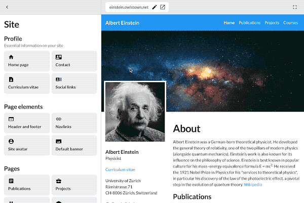Click the Page elements section heading
The height and width of the screenshot is (203, 304).
coord(23,107)
